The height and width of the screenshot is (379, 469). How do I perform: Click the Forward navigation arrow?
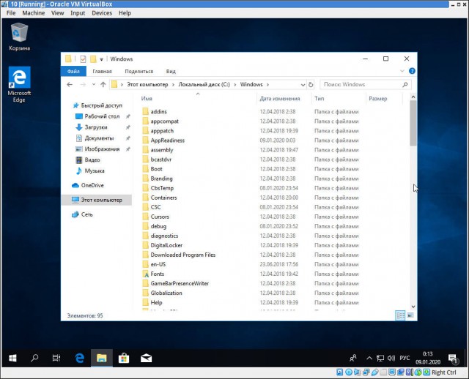pos(83,85)
